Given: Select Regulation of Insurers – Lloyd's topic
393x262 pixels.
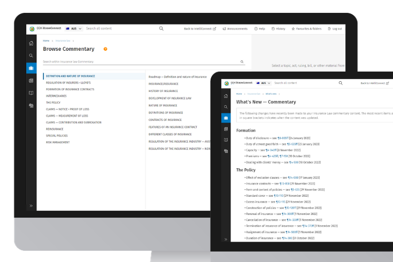Looking at the screenshot, I should click(68, 83).
